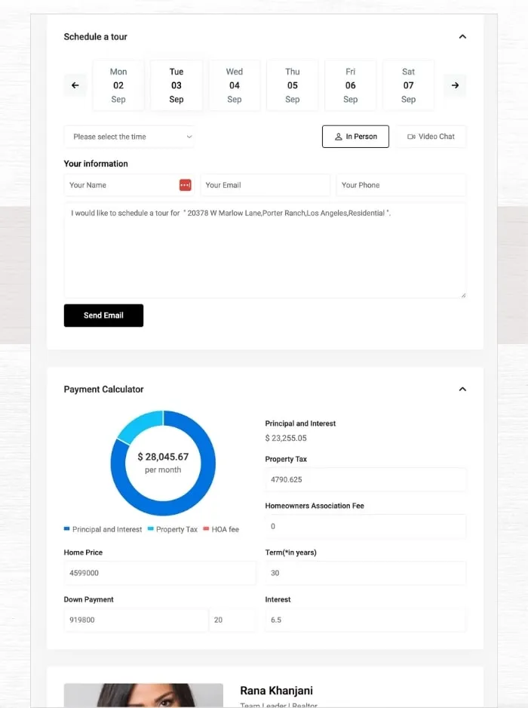The width and height of the screenshot is (528, 708).
Task: Click the Property Tax legend item
Action: click(173, 529)
